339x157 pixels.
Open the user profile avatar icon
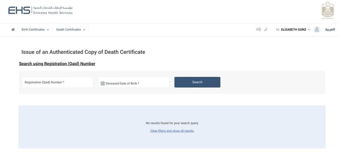click(317, 29)
